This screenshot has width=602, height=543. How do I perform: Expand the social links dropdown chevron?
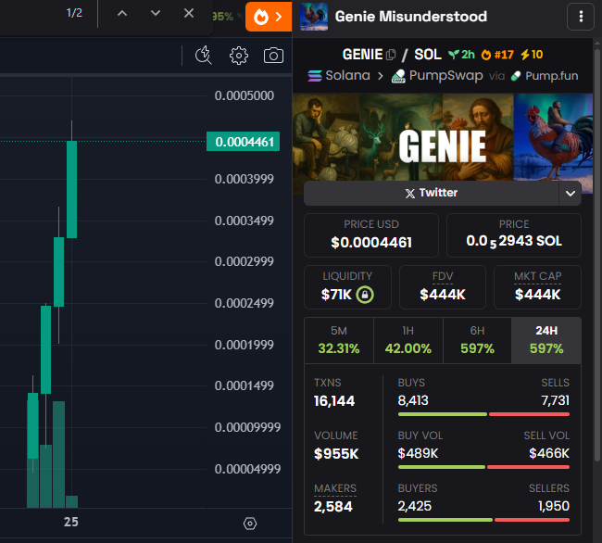pyautogui.click(x=571, y=193)
